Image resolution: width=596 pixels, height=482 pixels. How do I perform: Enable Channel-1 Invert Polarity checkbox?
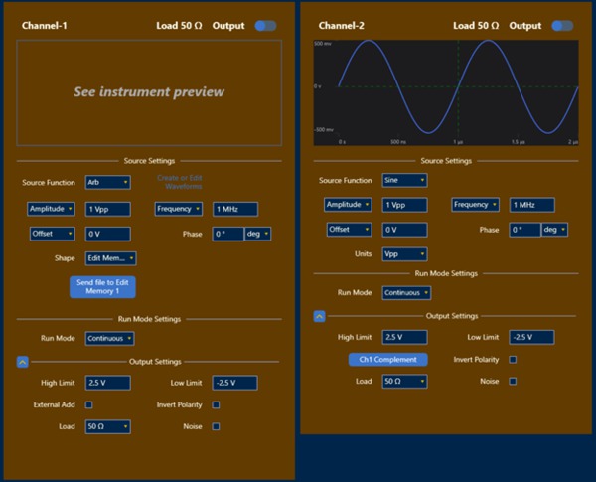pyautogui.click(x=215, y=404)
